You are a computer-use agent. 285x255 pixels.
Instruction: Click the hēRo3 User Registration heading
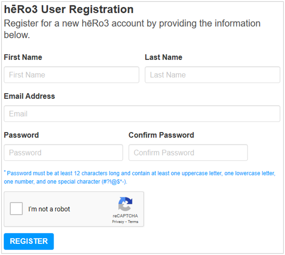point(69,9)
